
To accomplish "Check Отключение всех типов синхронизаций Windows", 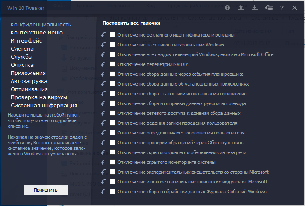I will [x=112, y=45].
